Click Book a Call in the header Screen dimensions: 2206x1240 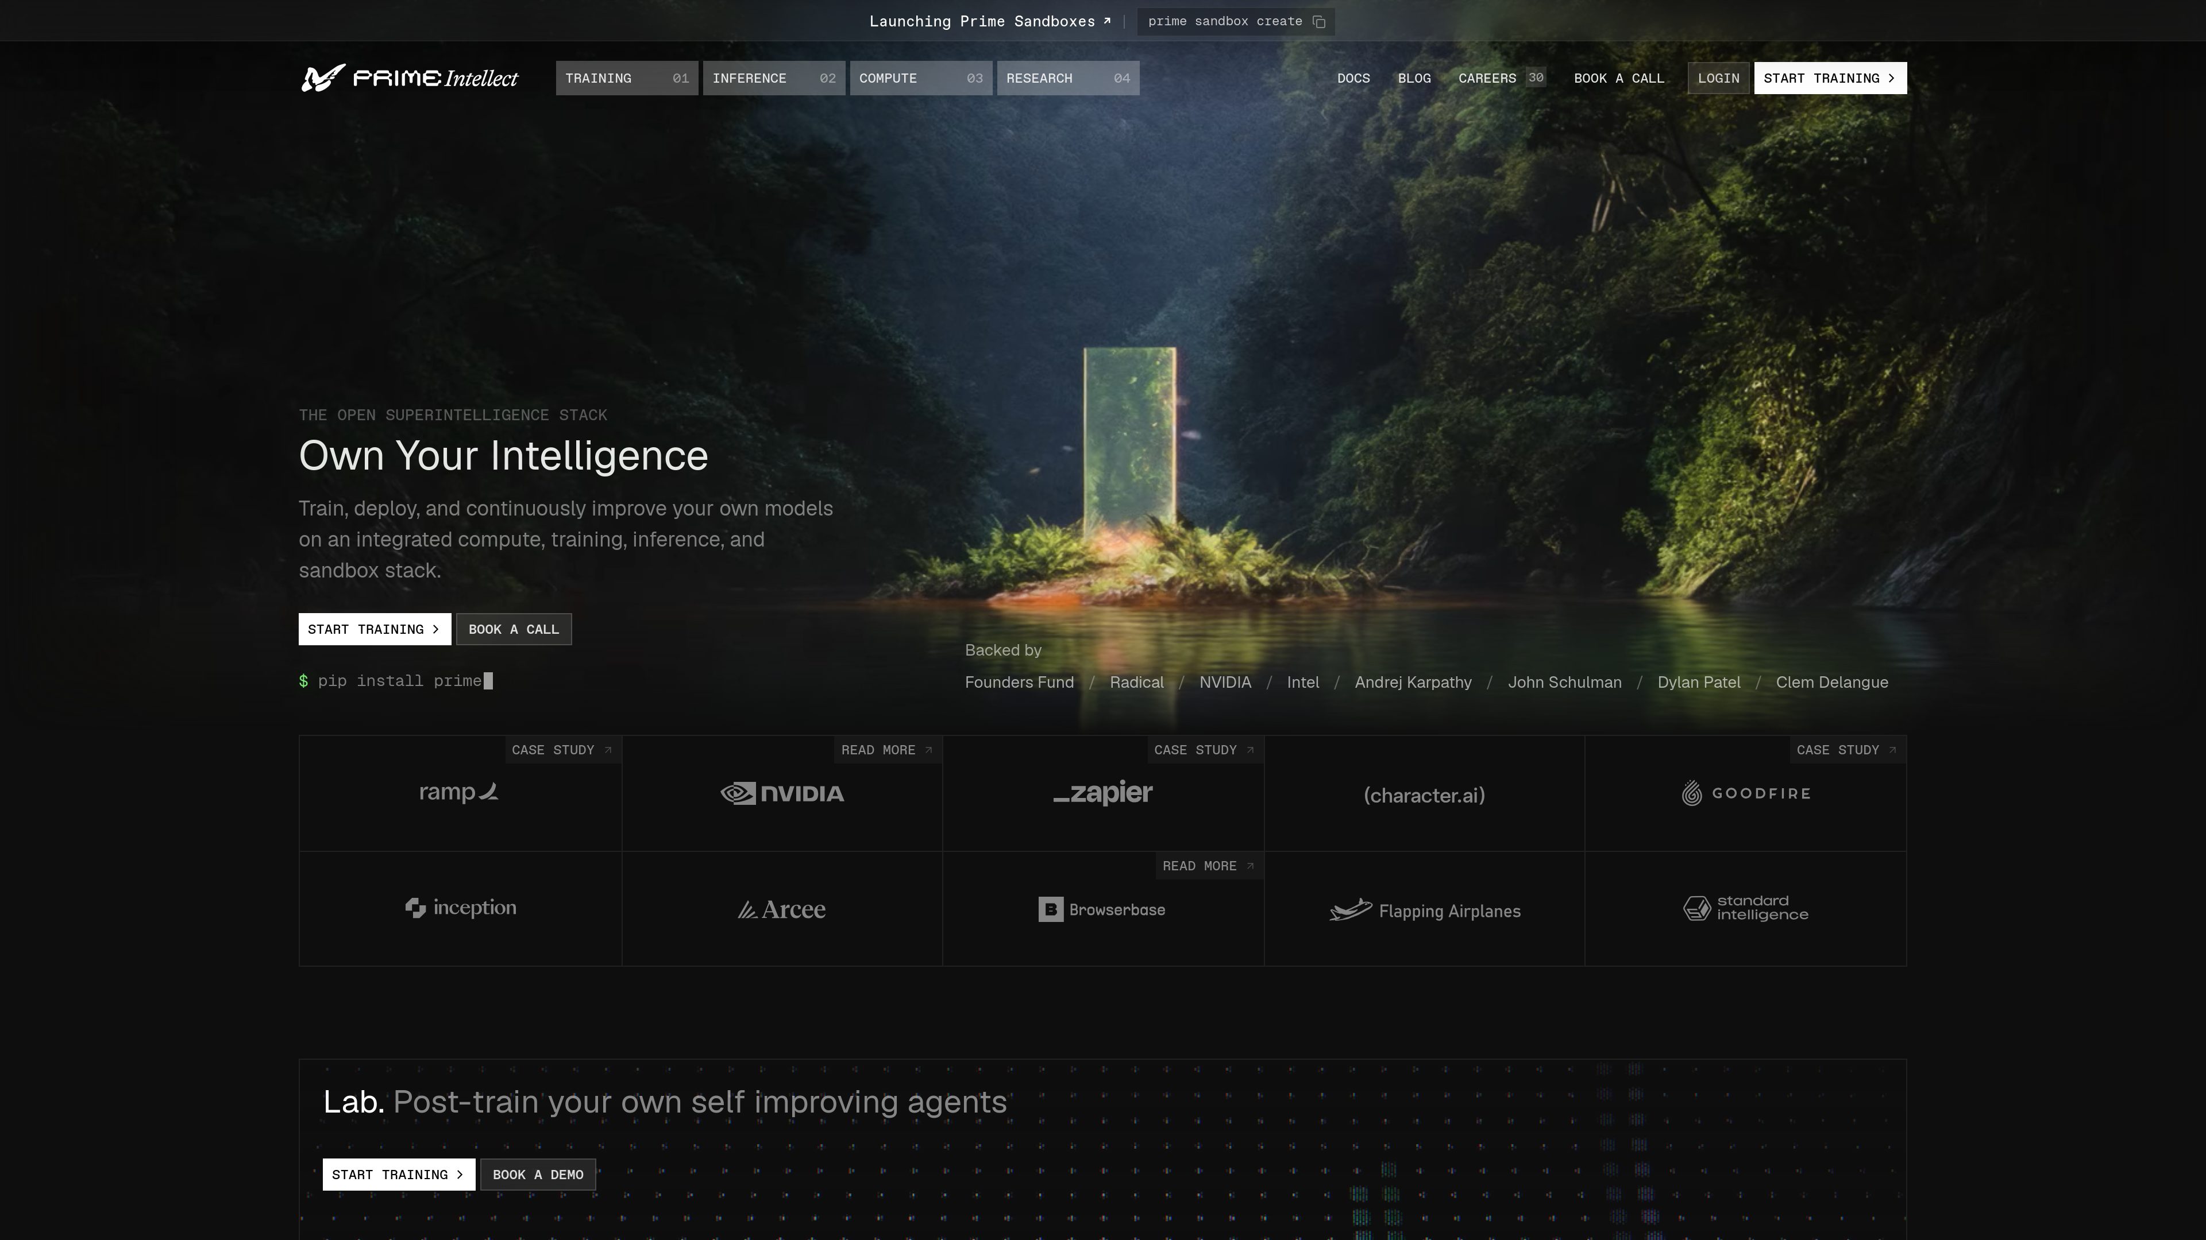tap(1619, 78)
